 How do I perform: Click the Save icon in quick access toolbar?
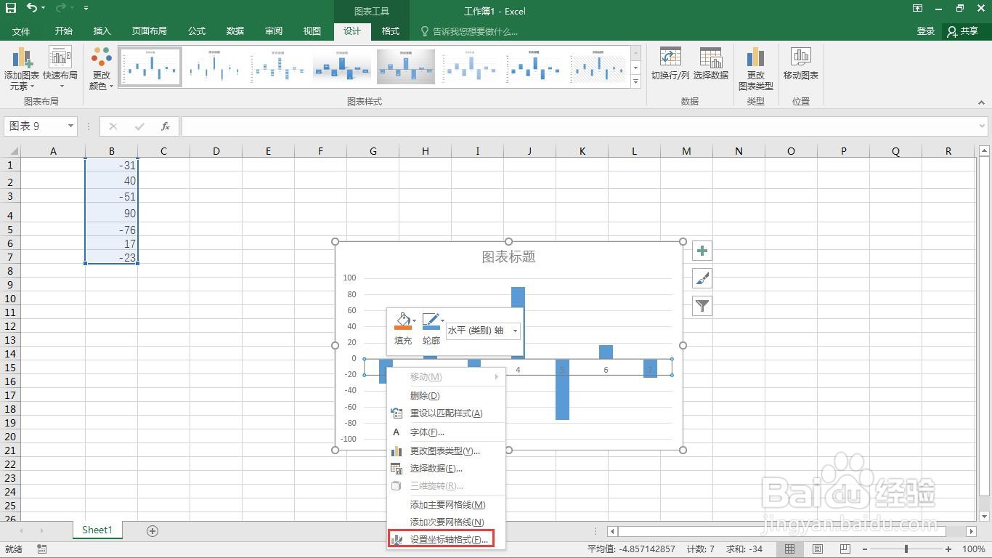coord(10,8)
